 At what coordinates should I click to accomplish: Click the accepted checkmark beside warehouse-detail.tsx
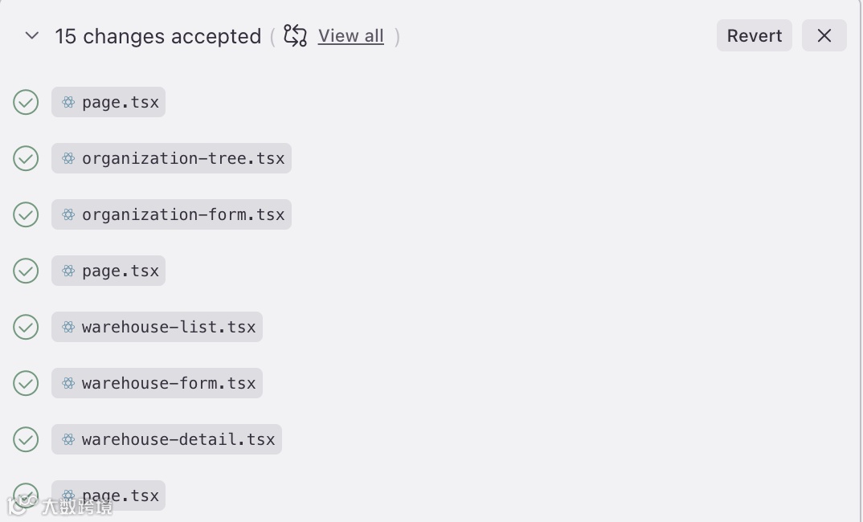(26, 439)
